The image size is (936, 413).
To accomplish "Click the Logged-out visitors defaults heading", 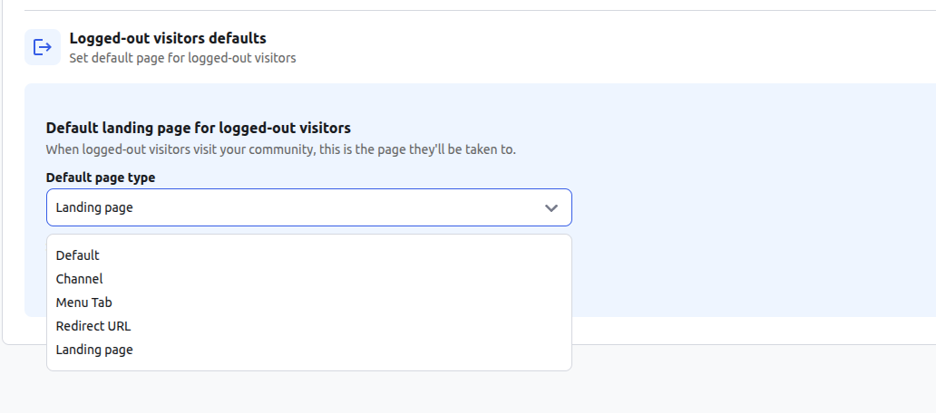I will click(168, 38).
